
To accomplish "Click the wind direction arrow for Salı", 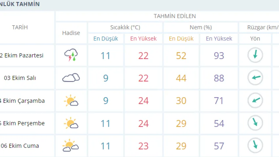I will [x=255, y=78].
